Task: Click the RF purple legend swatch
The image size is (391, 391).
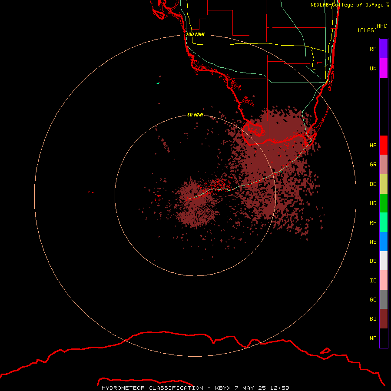Action: click(384, 49)
